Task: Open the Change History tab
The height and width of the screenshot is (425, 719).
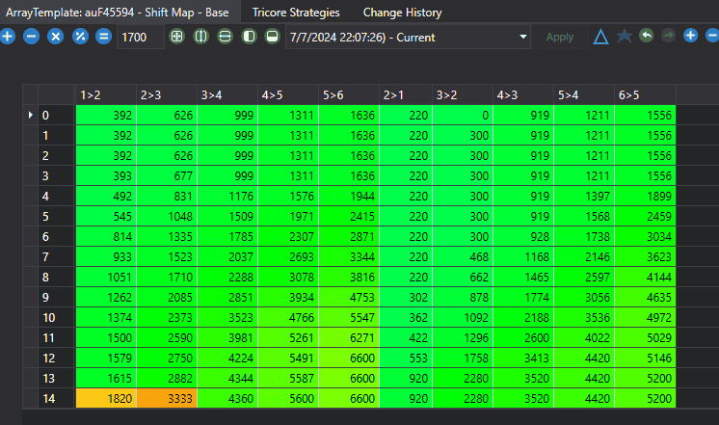Action: pyautogui.click(x=402, y=13)
